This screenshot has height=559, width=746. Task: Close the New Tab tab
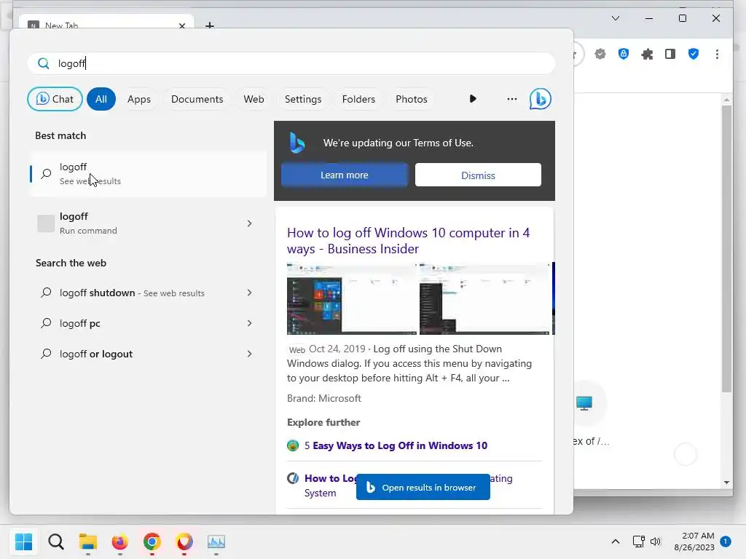coord(181,25)
